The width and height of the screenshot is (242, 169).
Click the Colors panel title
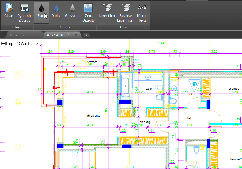click(x=65, y=27)
